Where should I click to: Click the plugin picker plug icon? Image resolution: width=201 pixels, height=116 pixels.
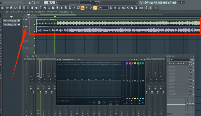coord(36,8)
